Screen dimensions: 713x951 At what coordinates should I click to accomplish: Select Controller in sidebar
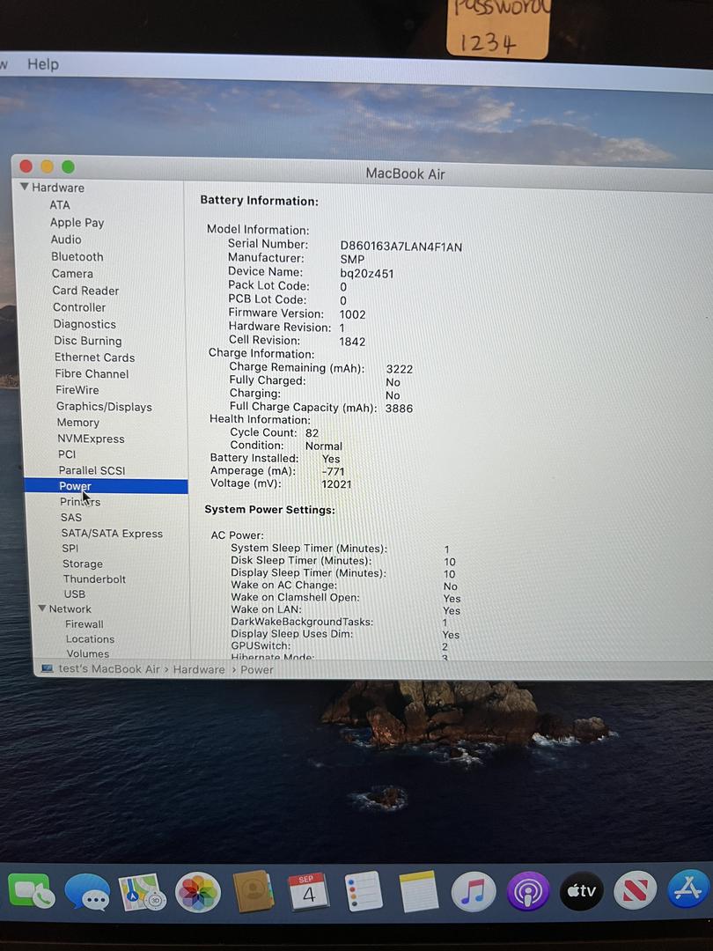[79, 307]
